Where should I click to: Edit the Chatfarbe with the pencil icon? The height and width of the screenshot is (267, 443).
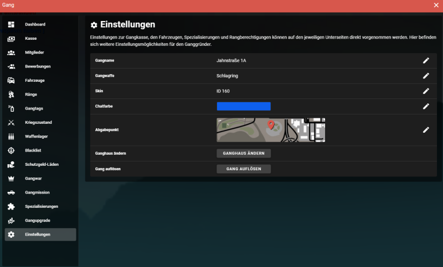click(426, 106)
